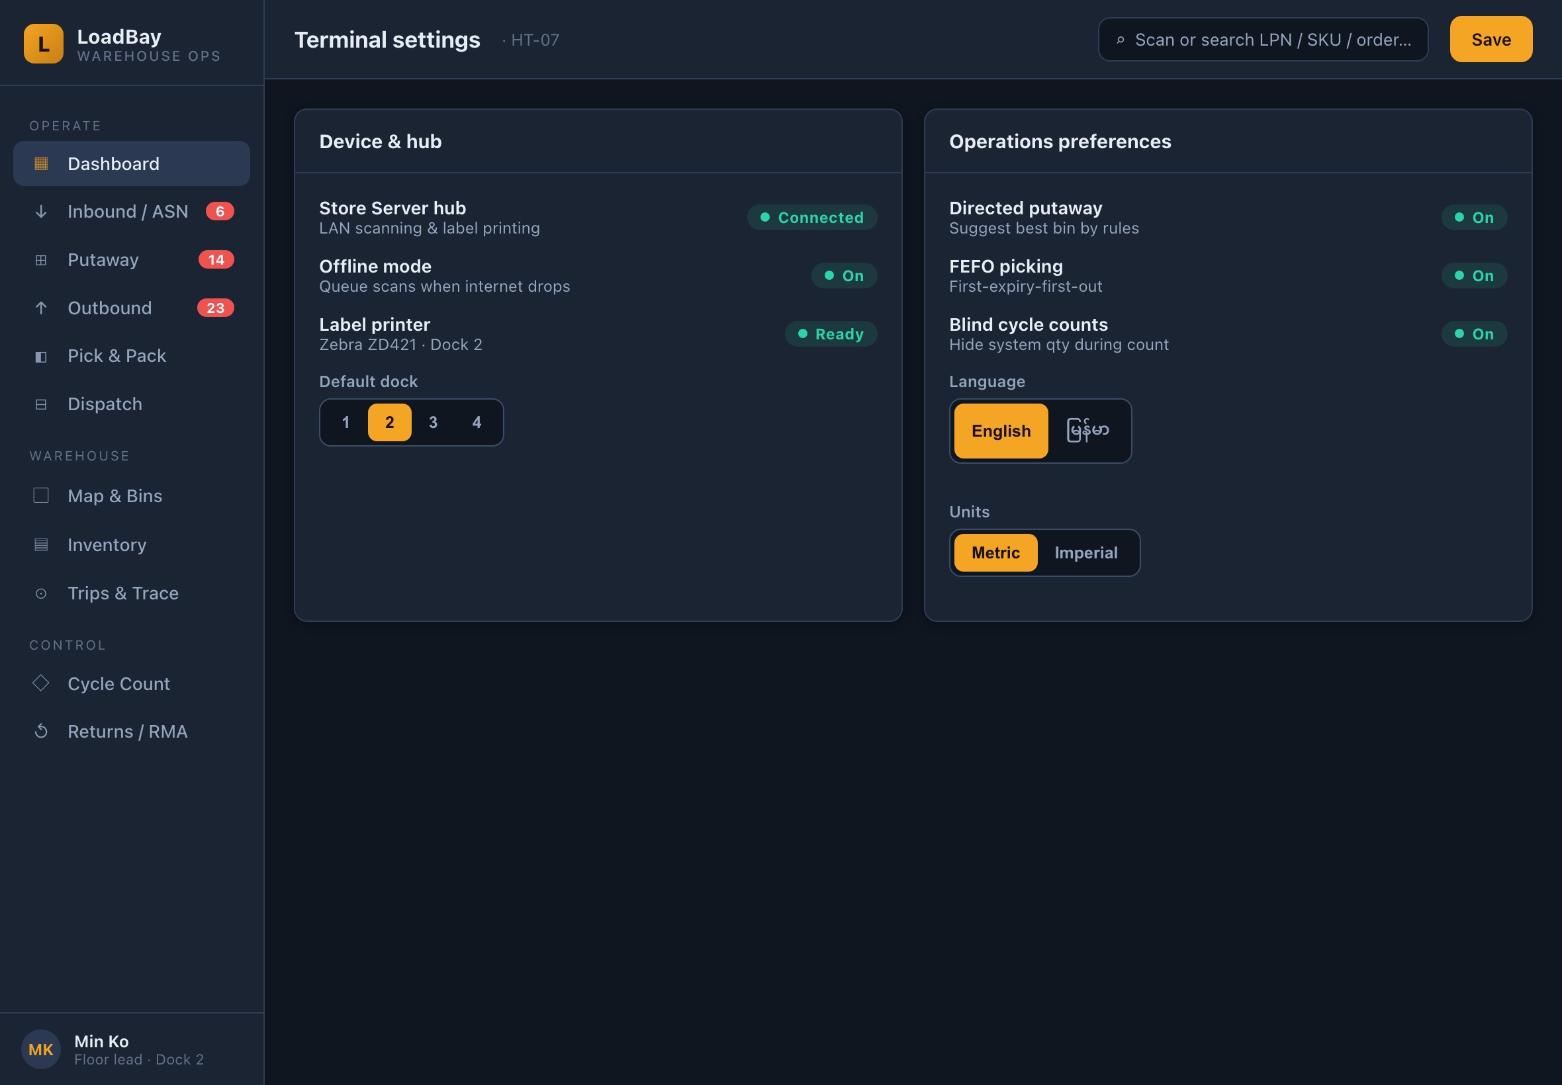Viewport: 1562px width, 1085px height.
Task: Click the First-expiry-first-out text
Action: [1025, 286]
